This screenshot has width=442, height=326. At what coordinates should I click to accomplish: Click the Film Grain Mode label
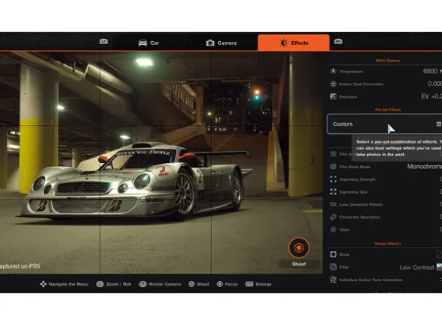tap(355, 167)
